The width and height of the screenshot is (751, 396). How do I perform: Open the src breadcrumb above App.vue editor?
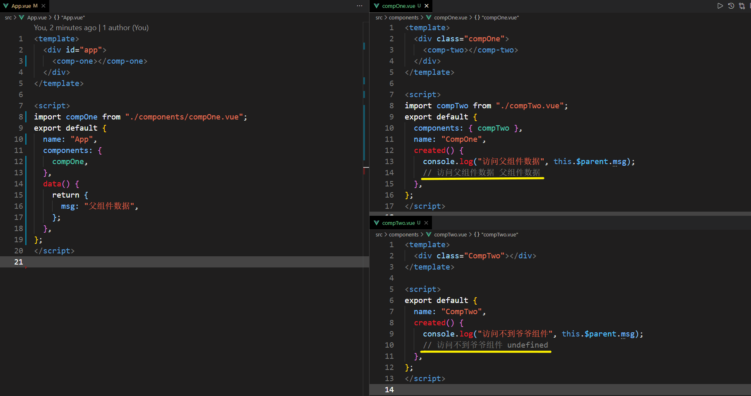pyautogui.click(x=8, y=17)
